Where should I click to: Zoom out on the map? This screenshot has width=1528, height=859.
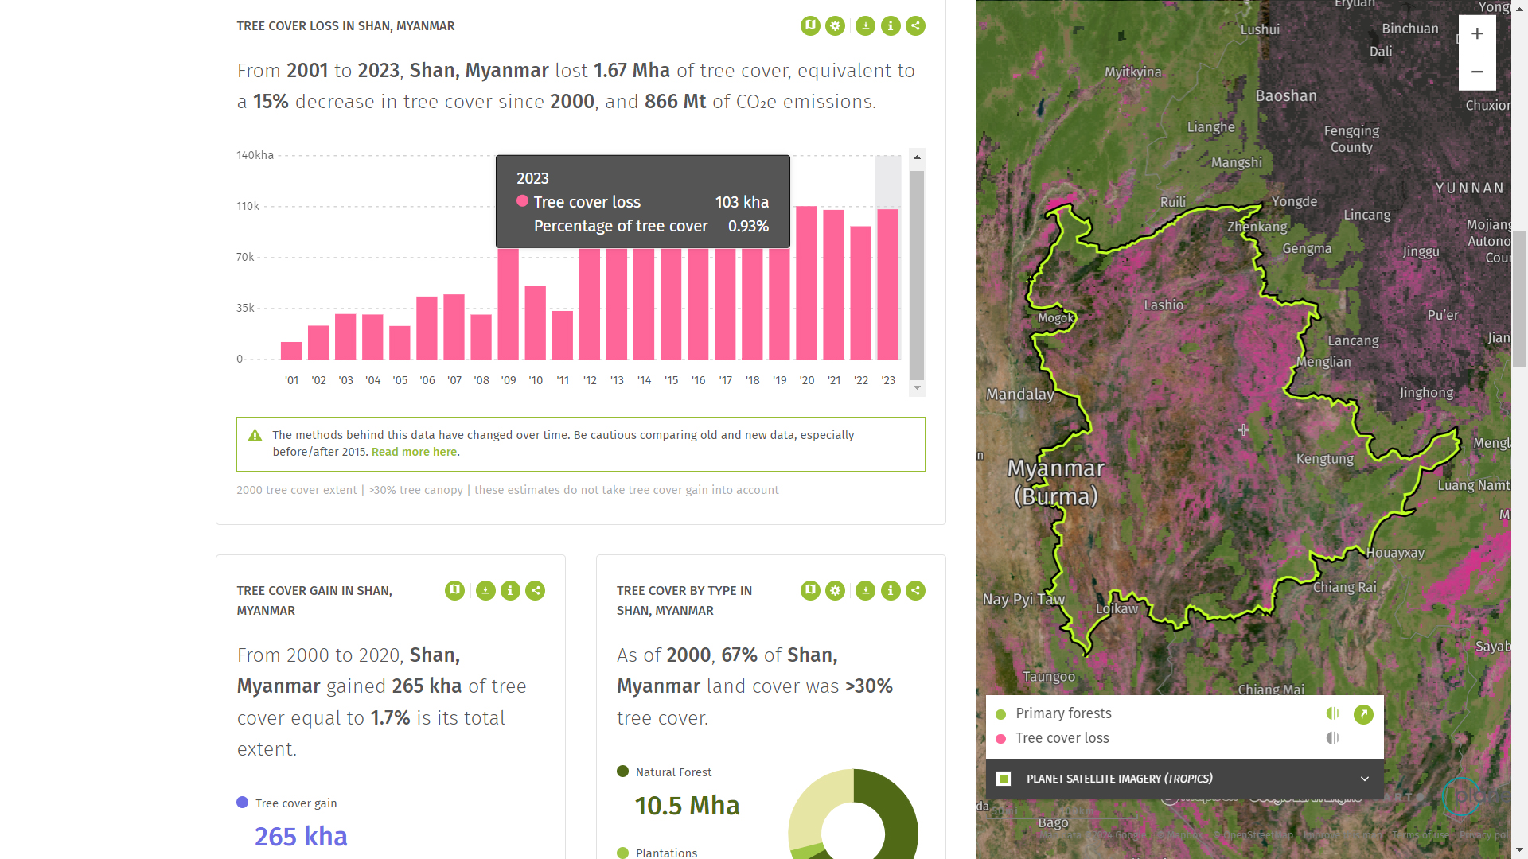(1477, 72)
